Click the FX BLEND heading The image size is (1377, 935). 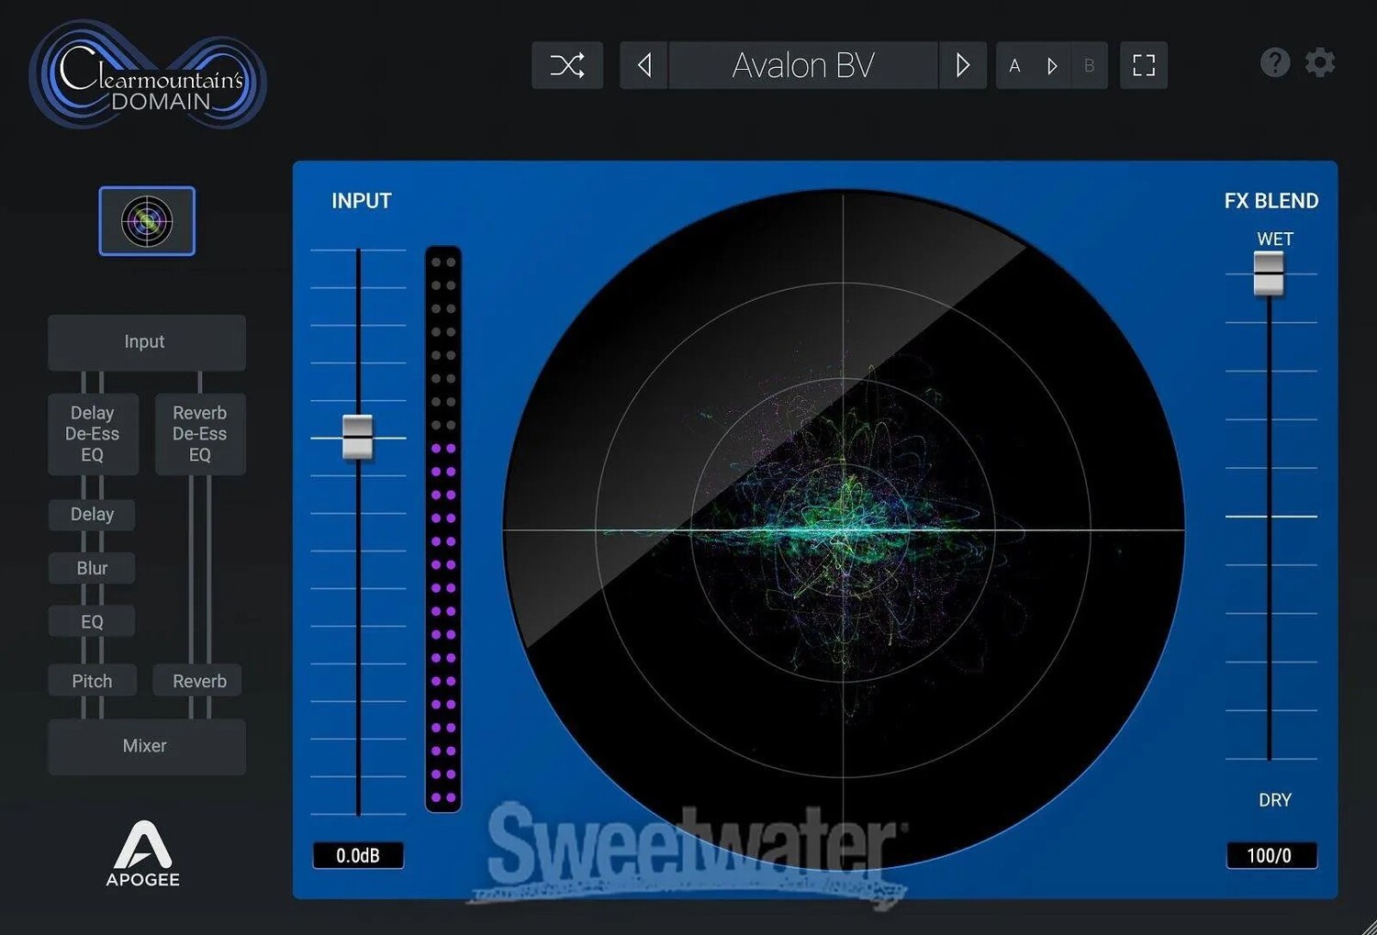1271,201
